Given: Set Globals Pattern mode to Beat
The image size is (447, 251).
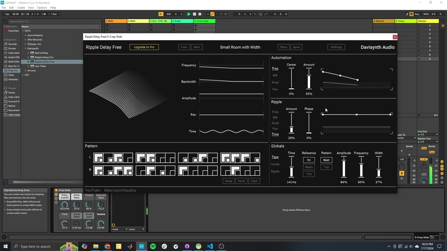Looking at the screenshot, I should [x=326, y=160].
